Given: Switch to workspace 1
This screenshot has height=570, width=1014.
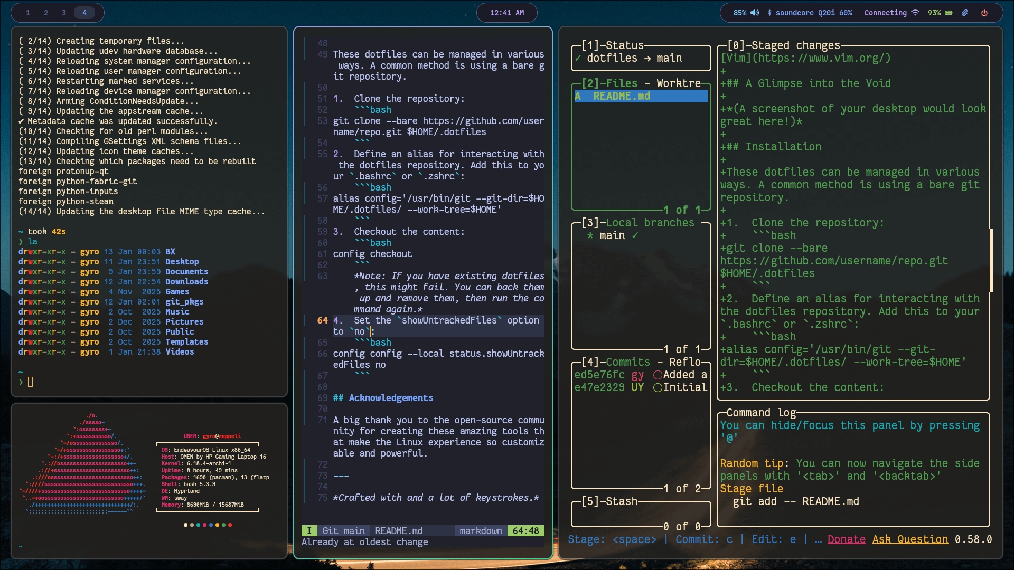Looking at the screenshot, I should pos(28,13).
